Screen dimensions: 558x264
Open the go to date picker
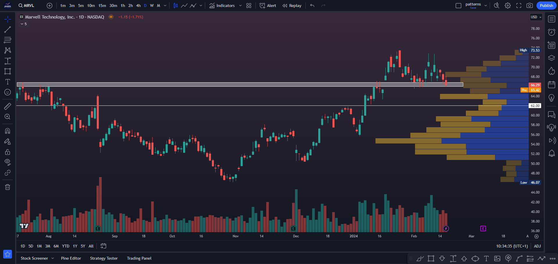coord(103,246)
